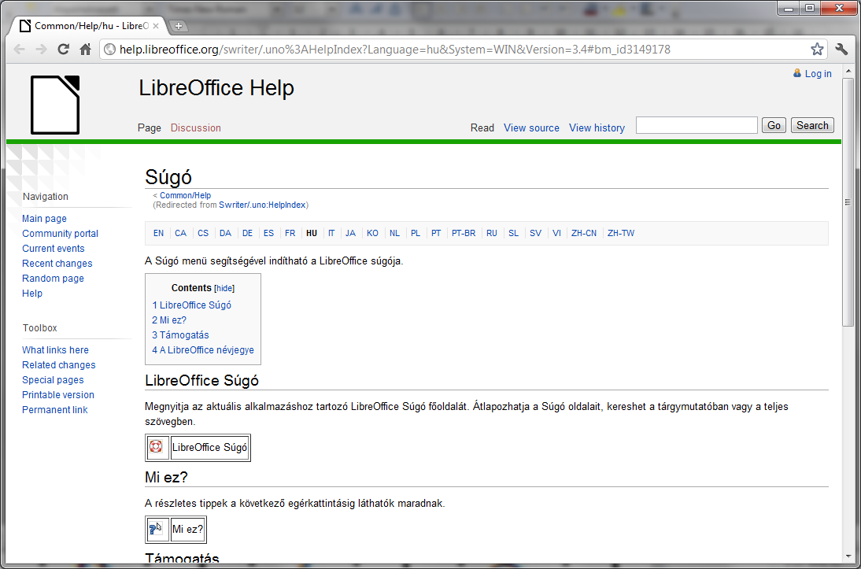Click the lifebuoy LibreOffice Súgó icon

point(157,446)
